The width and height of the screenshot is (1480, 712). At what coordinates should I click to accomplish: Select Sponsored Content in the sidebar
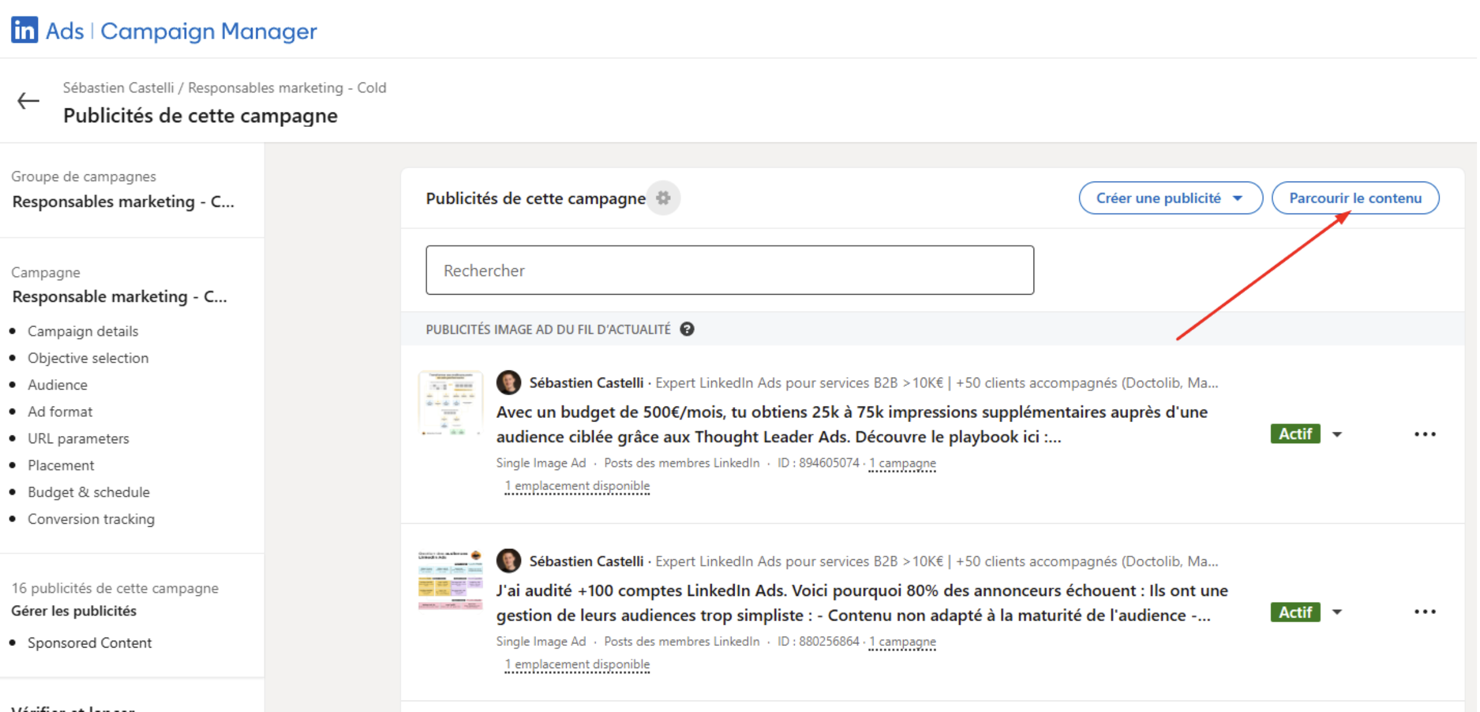tap(90, 643)
